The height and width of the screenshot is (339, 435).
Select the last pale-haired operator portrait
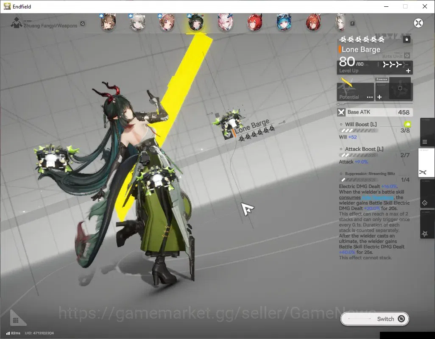[x=340, y=22]
